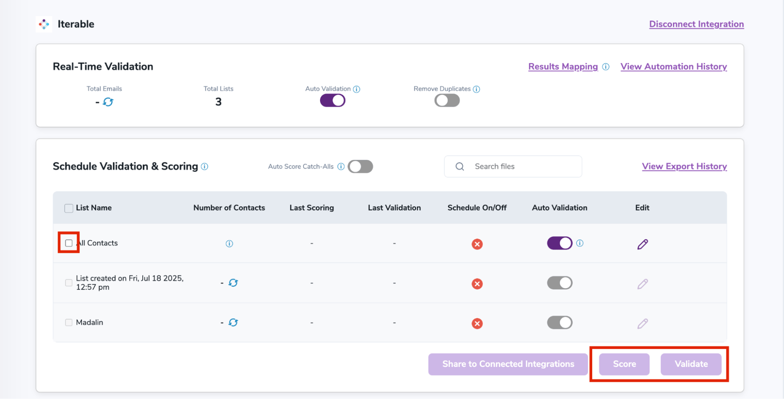Enable the Remove Duplicates toggle
The image size is (784, 399).
[x=447, y=101]
